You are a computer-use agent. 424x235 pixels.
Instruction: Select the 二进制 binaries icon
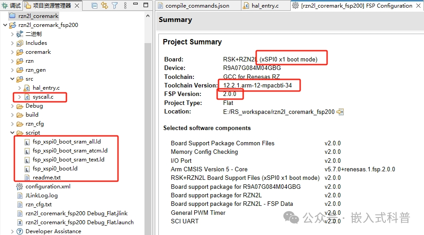(19, 34)
